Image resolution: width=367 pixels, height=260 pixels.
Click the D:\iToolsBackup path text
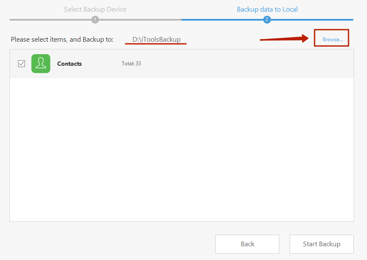[x=156, y=39]
